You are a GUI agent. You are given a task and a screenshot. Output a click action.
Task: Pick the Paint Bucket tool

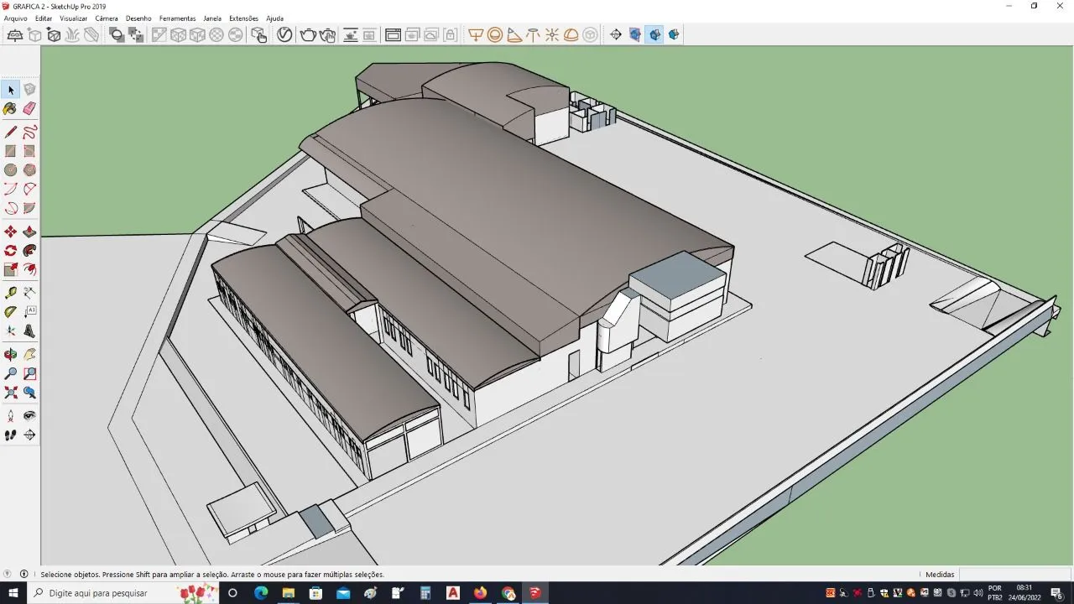(x=11, y=109)
